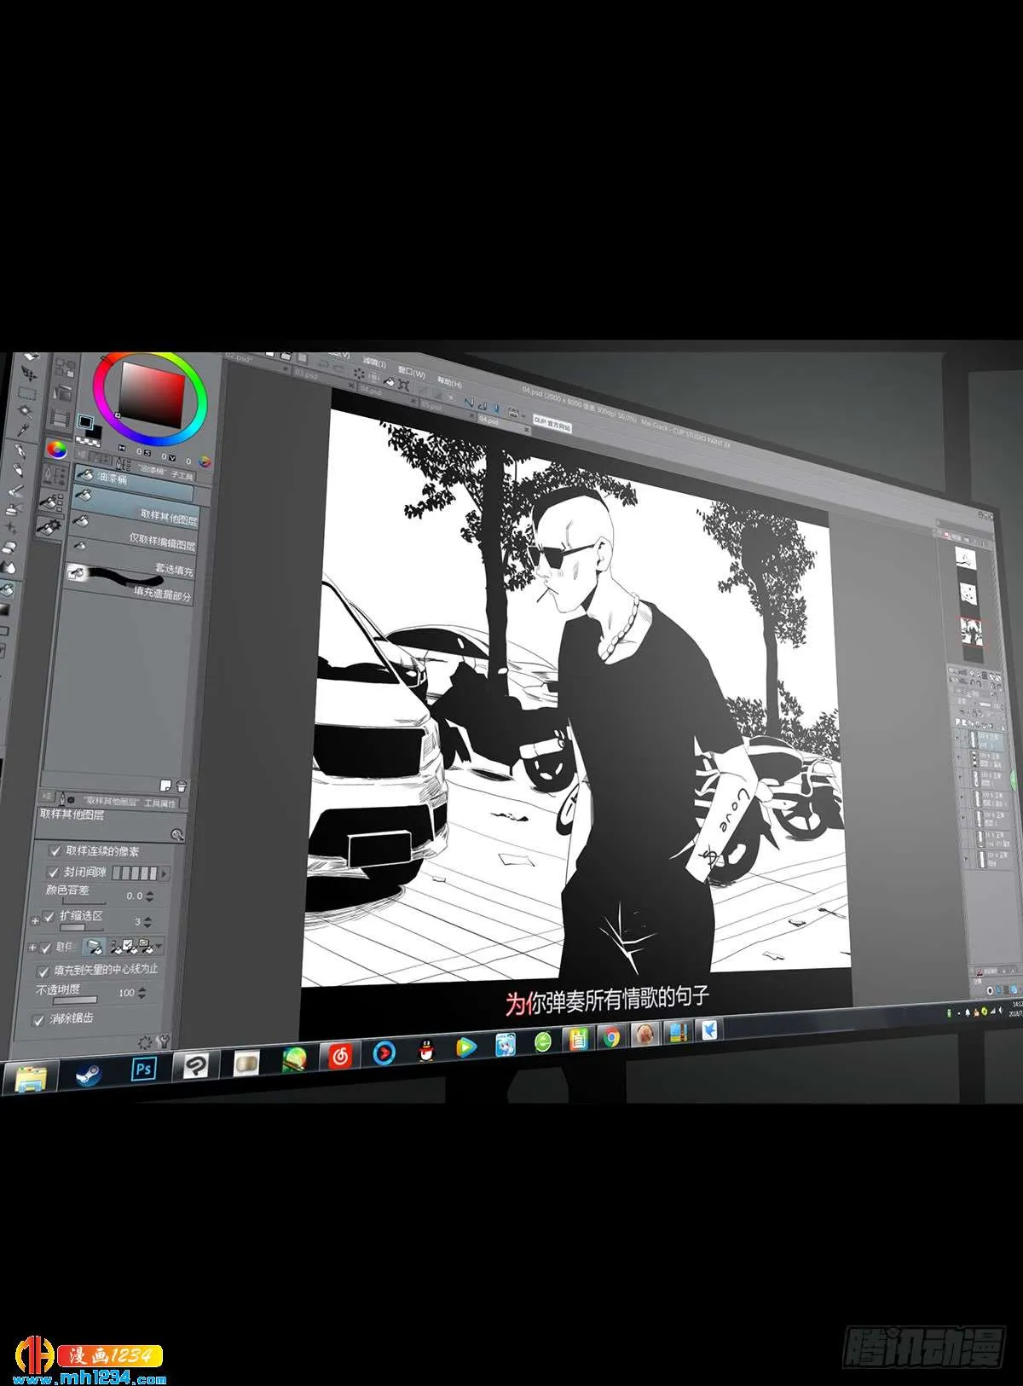1023x1386 pixels.
Task: Toggle the 取样连续的像素 checkbox
Action: 55,850
